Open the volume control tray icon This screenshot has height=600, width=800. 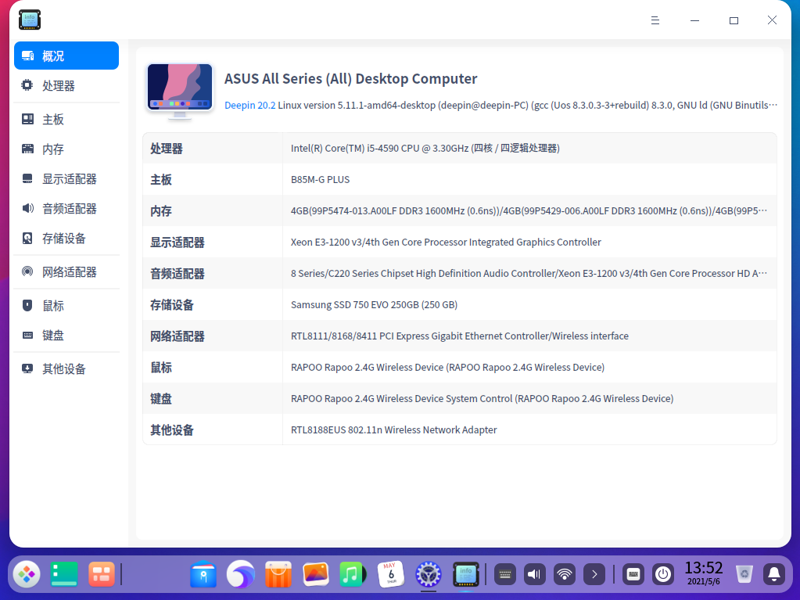click(x=535, y=574)
